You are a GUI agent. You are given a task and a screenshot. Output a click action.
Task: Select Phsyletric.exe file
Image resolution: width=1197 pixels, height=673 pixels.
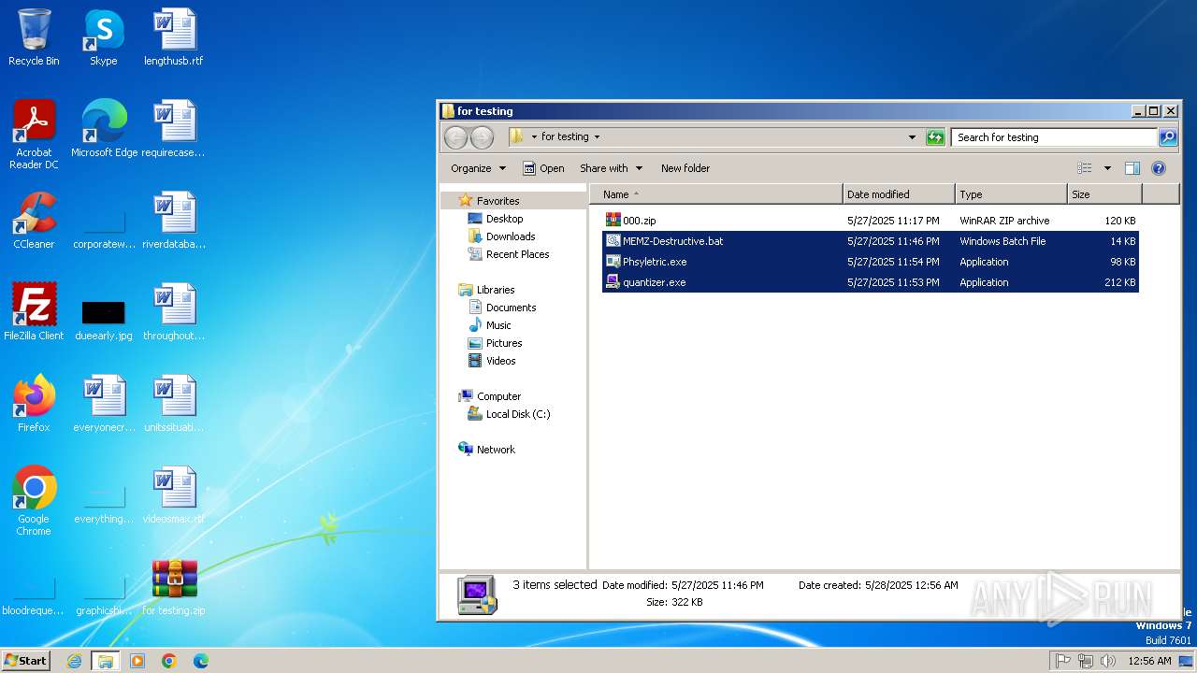click(x=871, y=262)
